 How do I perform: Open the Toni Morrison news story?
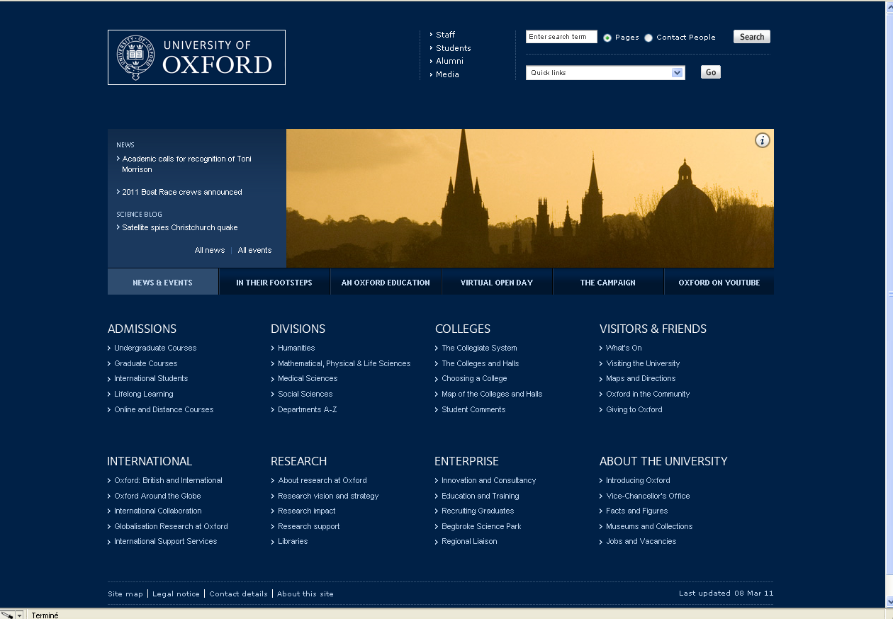pyautogui.click(x=186, y=164)
